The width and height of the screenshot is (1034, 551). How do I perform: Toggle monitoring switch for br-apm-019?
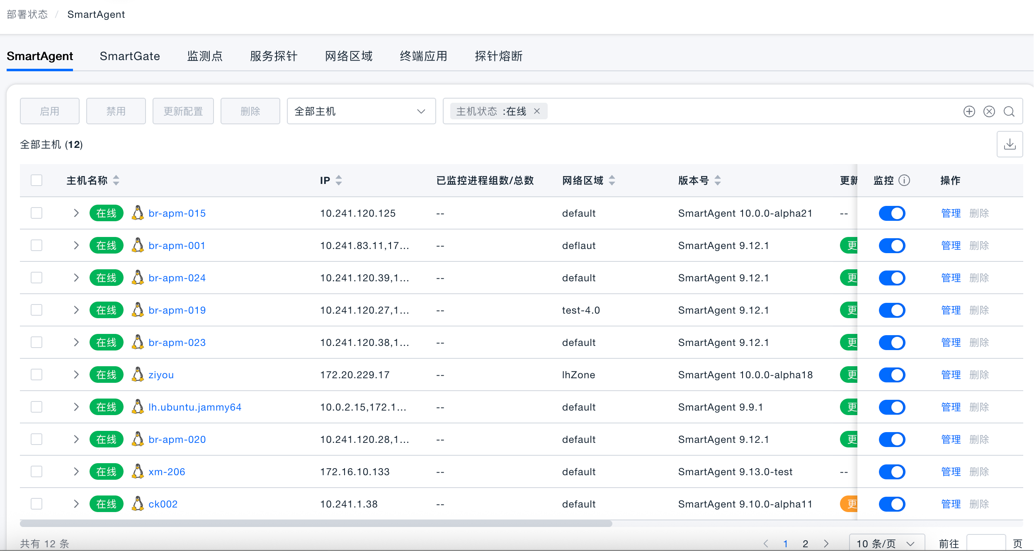(892, 310)
